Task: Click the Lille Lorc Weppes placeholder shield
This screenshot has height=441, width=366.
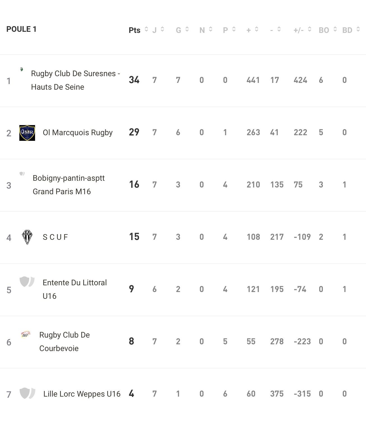Action: (27, 393)
